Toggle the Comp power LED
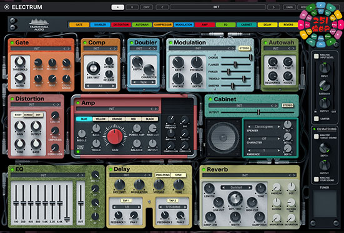Image resolution: width=344 pixels, height=233 pixels. (x=85, y=42)
